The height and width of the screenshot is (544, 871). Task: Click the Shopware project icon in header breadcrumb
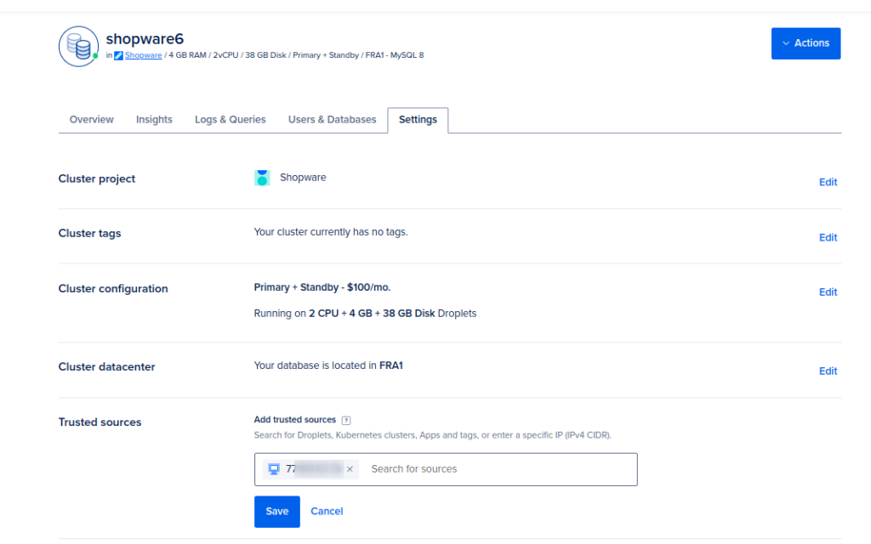[118, 55]
